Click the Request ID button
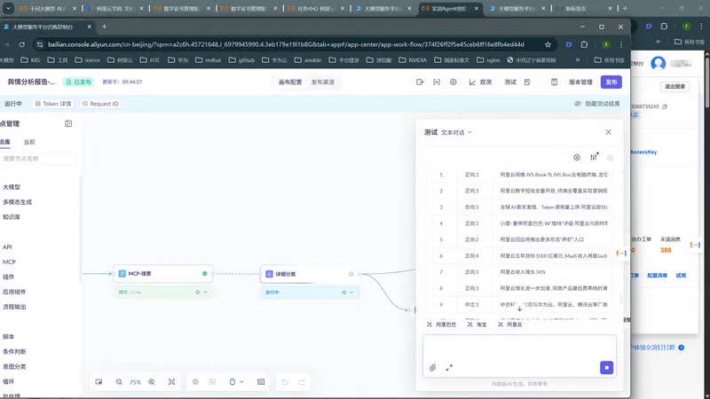 tap(100, 104)
